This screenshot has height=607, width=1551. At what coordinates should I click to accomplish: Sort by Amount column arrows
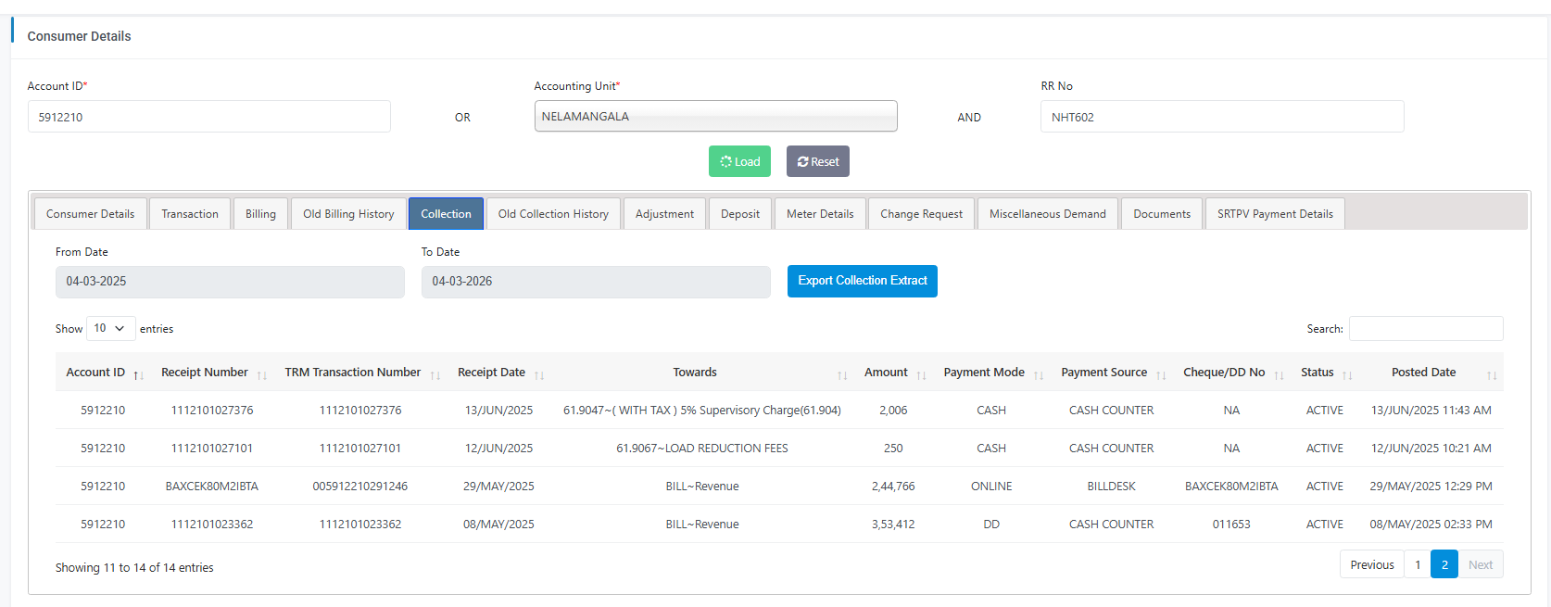(x=921, y=375)
